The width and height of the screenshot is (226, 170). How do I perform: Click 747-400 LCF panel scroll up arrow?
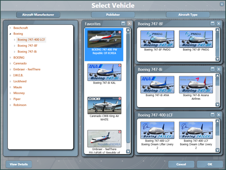pyautogui.click(x=218, y=121)
